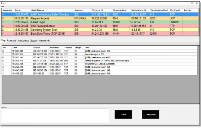201x128 pixels.
Task: Click the packet list Info column header
Action: click(x=141, y=48)
